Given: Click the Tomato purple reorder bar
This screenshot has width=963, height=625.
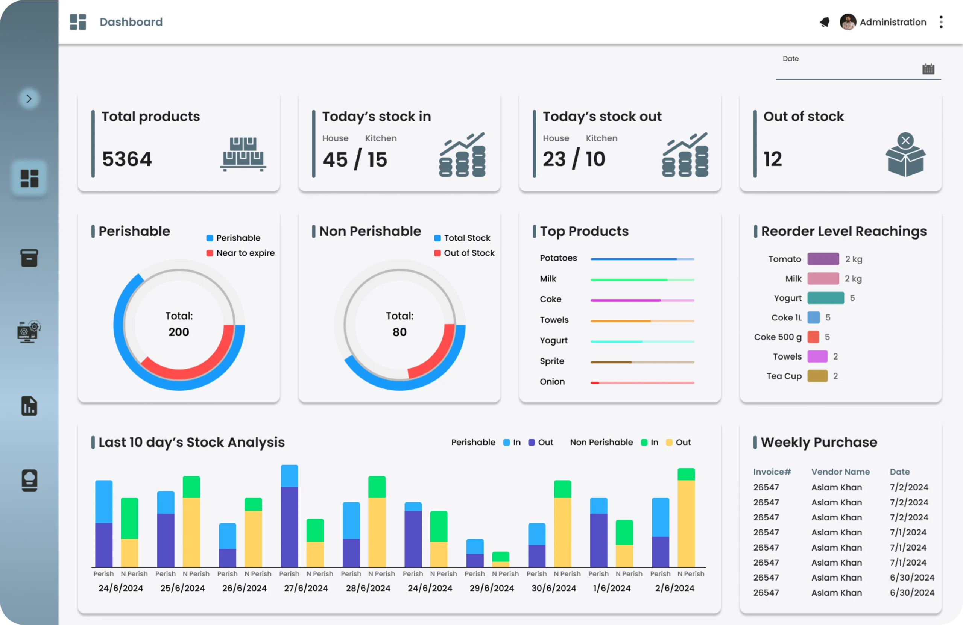Looking at the screenshot, I should 823,259.
